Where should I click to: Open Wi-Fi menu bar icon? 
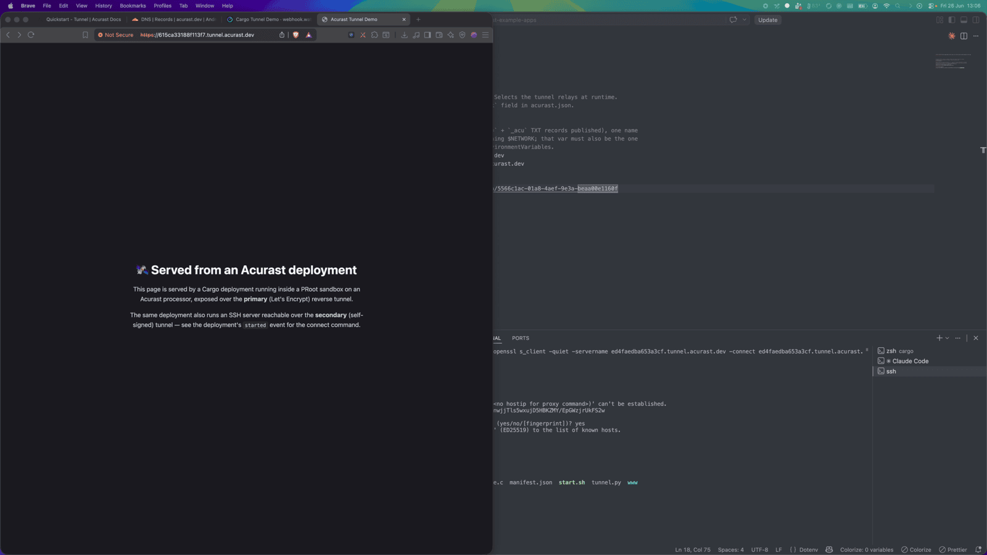click(886, 6)
